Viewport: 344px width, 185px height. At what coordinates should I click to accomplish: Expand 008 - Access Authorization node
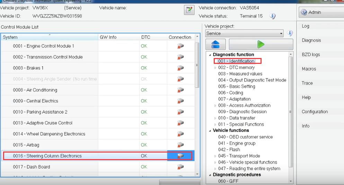click(215, 106)
